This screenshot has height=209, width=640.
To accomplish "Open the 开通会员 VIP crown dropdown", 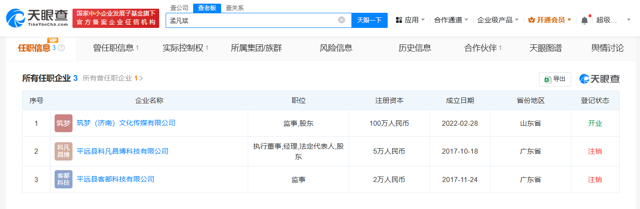I will coord(550,20).
